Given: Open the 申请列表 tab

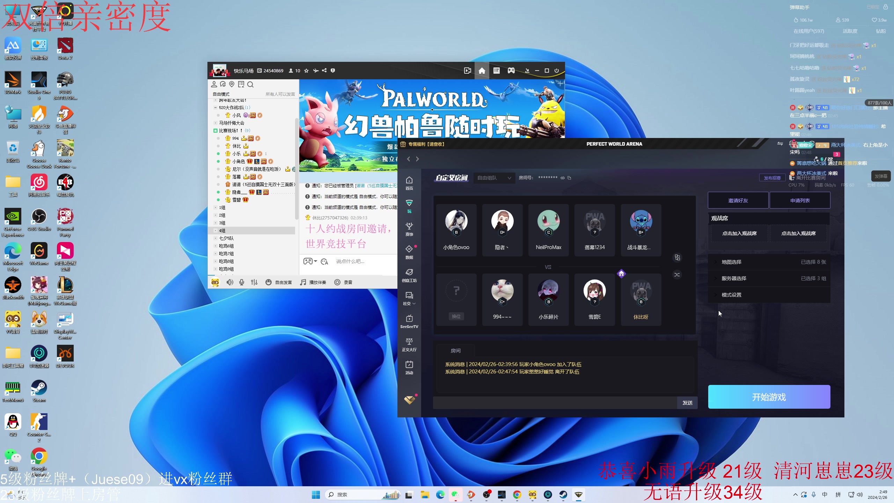Looking at the screenshot, I should click(x=800, y=201).
